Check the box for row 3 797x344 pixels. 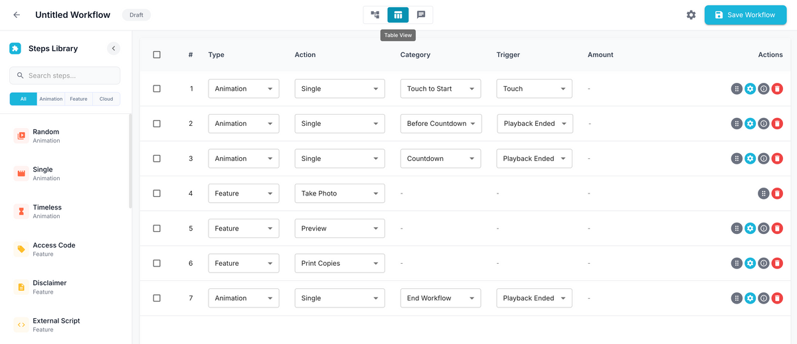click(157, 158)
